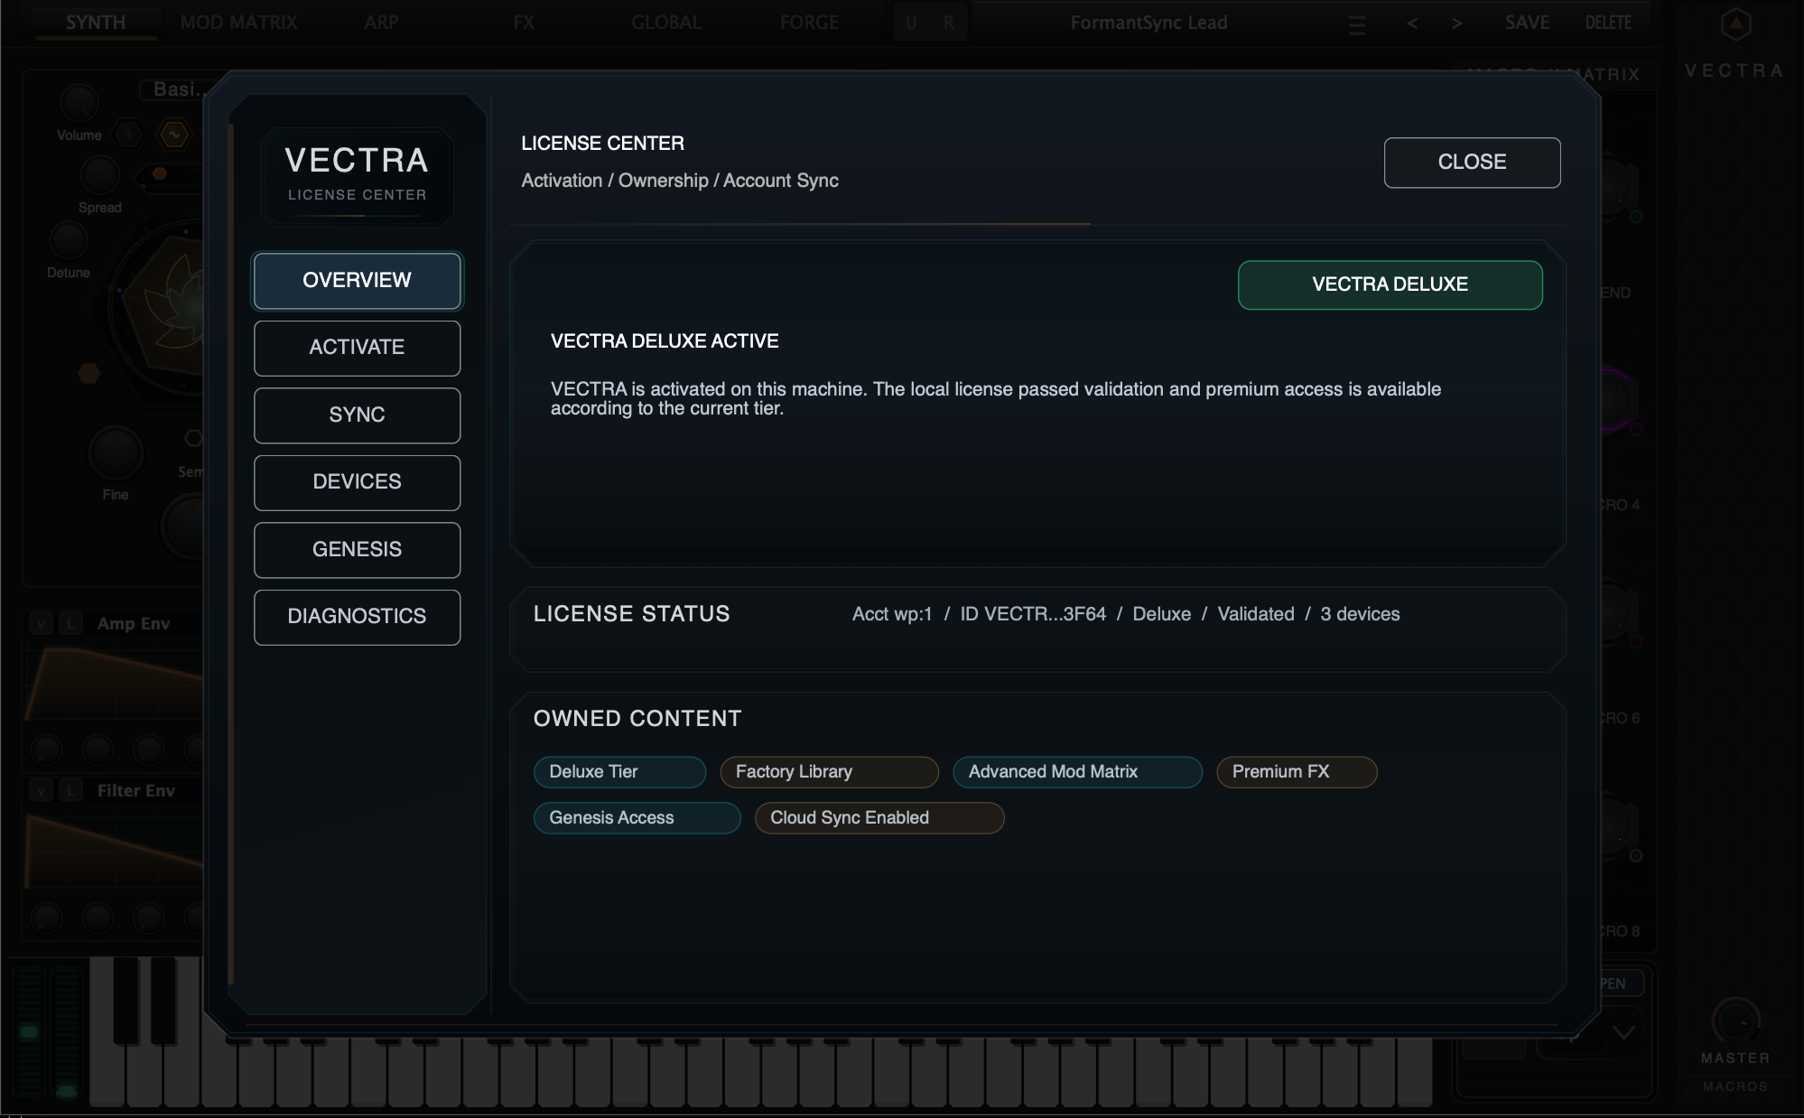Click the down chevron at bottom right
This screenshot has height=1118, width=1804.
(1623, 1032)
